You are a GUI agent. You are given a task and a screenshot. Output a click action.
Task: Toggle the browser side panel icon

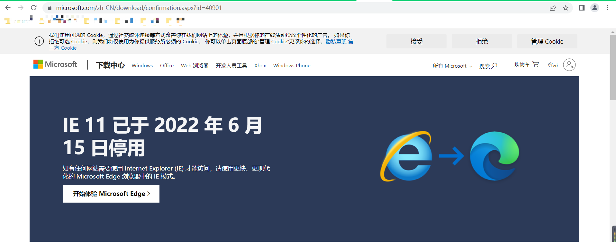coord(582,8)
